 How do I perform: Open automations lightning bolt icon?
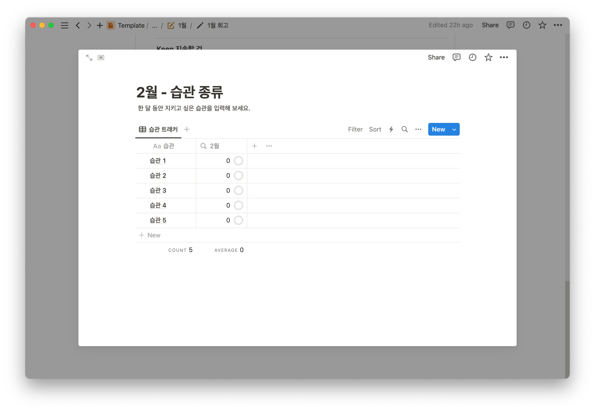[391, 129]
